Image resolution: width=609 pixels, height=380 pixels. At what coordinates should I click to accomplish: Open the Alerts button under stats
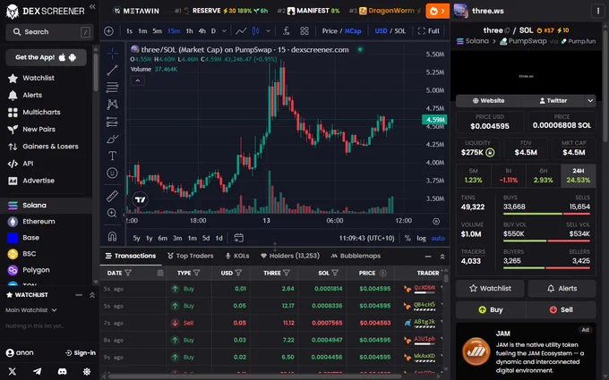click(562, 289)
